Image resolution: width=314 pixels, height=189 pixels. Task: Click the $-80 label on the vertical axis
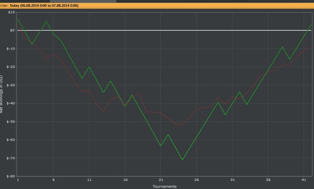11,176
